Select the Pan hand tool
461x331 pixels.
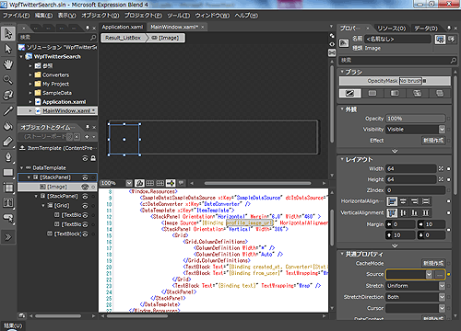[x=8, y=64]
